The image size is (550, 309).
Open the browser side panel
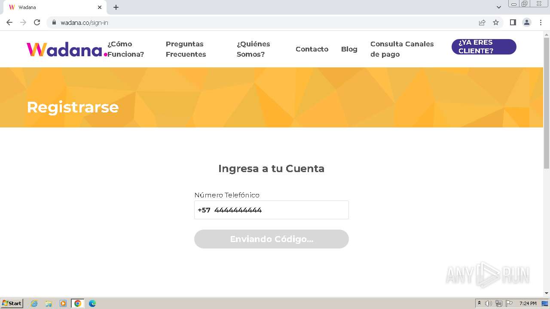click(513, 22)
